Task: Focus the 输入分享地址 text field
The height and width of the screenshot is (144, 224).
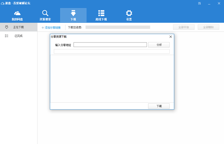Action: pos(110,45)
